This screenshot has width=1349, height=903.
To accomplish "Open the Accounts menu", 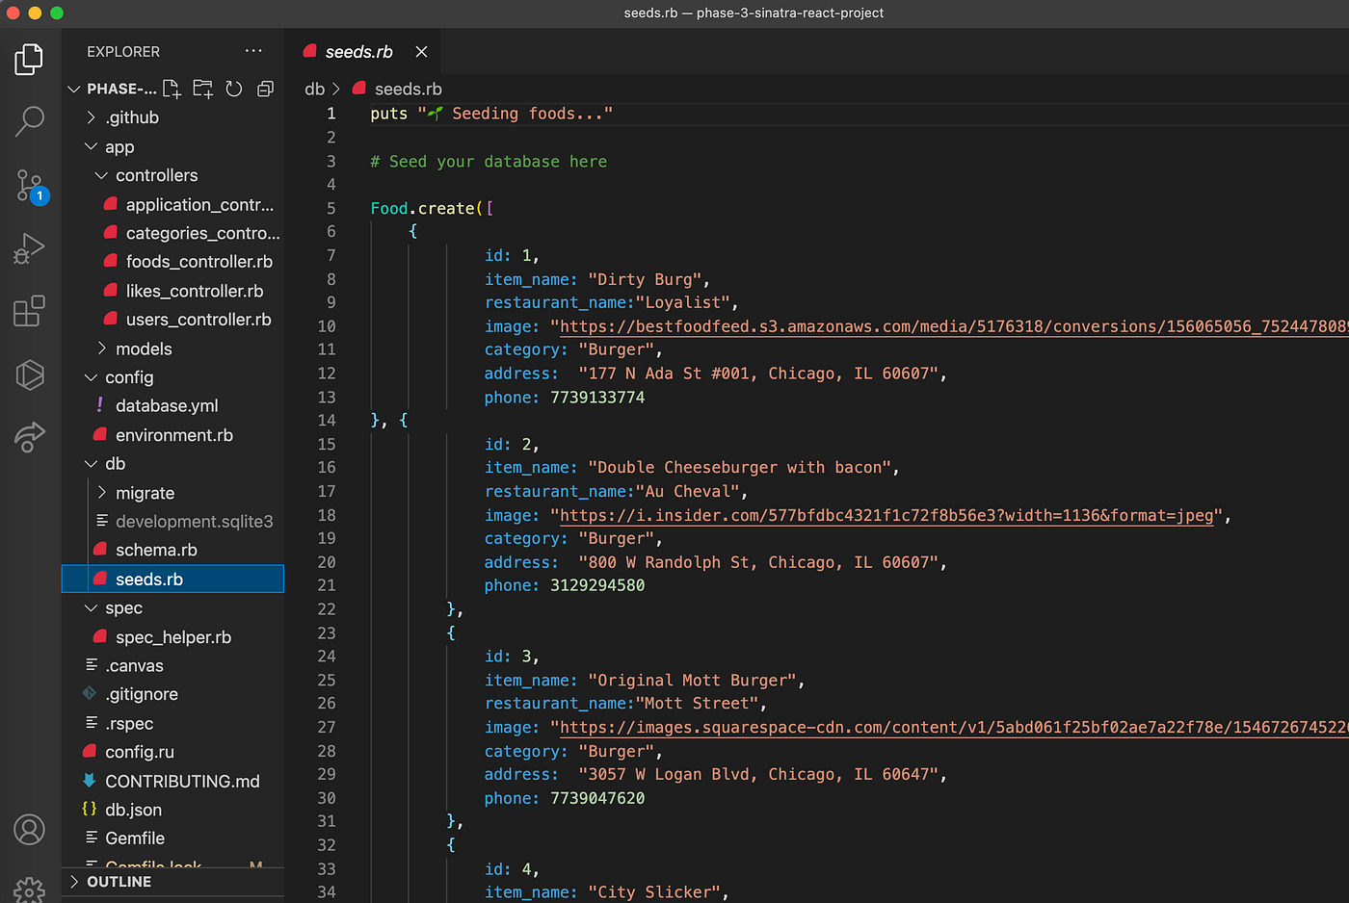I will 30,829.
